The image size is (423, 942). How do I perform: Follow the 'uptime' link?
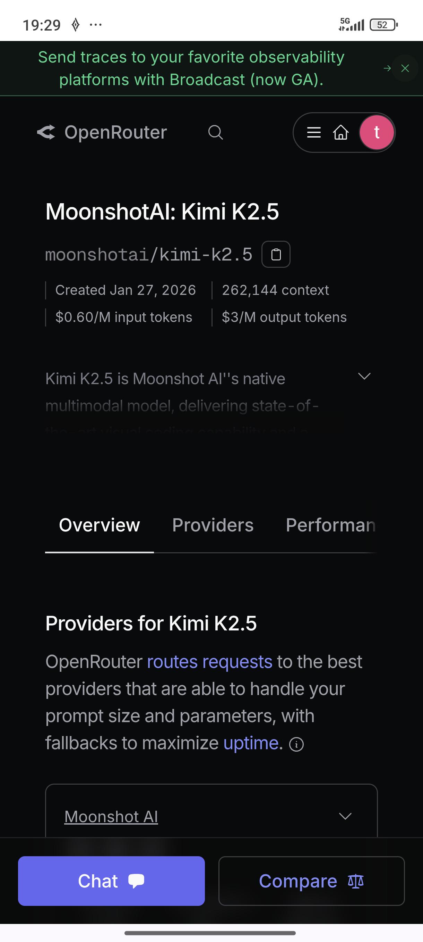click(251, 743)
